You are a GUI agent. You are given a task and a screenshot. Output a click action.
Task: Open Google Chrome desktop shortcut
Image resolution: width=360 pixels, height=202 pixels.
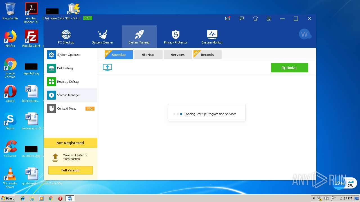(10, 68)
